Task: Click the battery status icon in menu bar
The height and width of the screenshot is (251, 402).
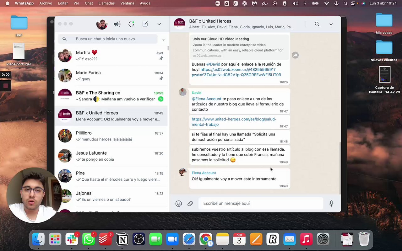Action: 315,3
